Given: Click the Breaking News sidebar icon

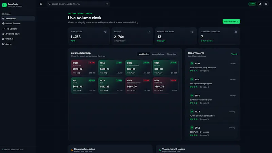Looking at the screenshot, I should [x=3, y=34].
